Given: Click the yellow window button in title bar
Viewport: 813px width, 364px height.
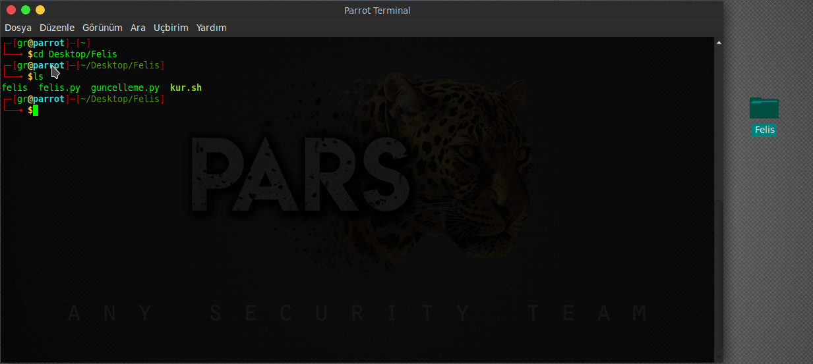Looking at the screenshot, I should (x=40, y=10).
